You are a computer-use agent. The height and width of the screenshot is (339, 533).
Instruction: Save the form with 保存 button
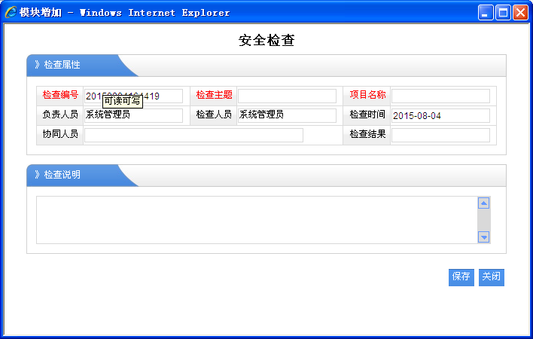pos(461,277)
